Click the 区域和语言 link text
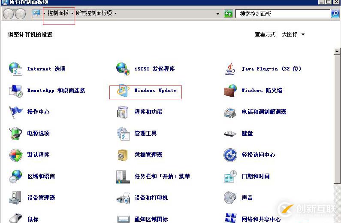 tap(41, 176)
